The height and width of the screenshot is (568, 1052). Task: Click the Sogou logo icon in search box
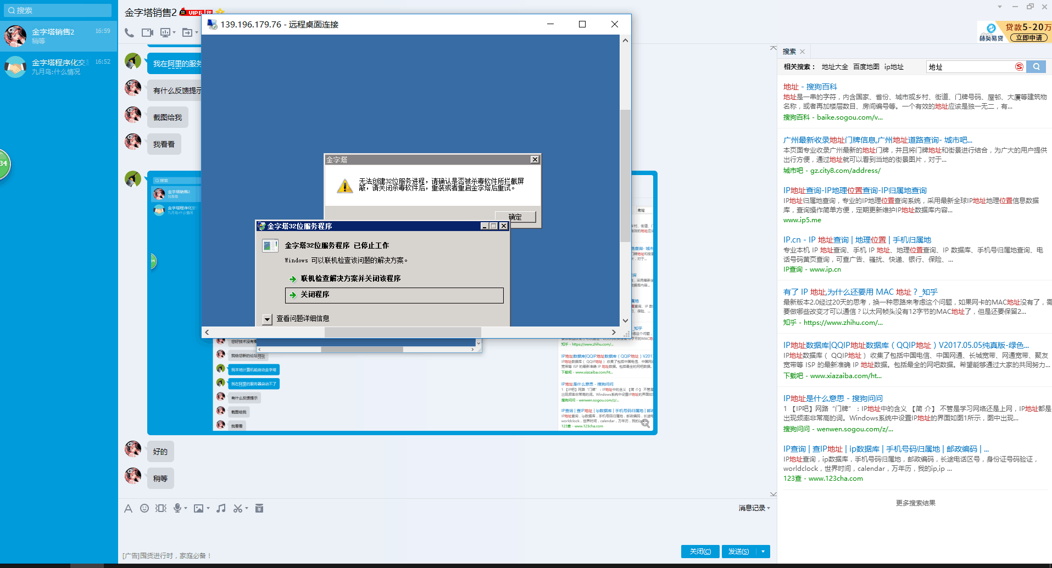pyautogui.click(x=1019, y=67)
